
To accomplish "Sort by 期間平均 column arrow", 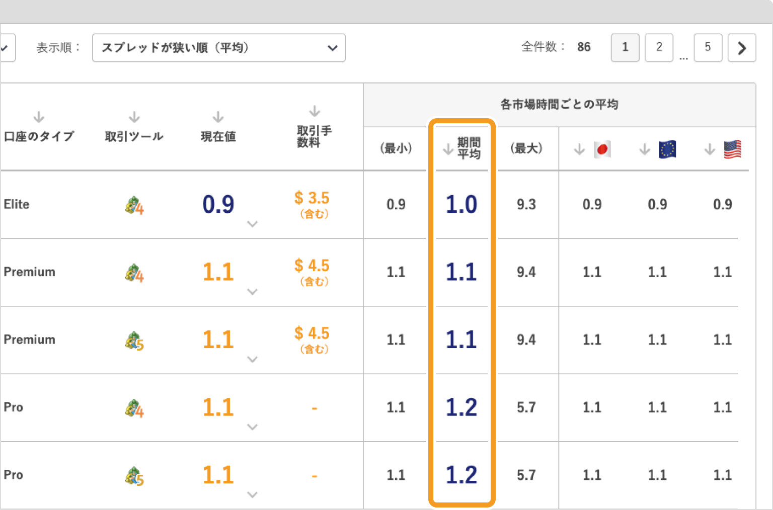I will pyautogui.click(x=448, y=149).
